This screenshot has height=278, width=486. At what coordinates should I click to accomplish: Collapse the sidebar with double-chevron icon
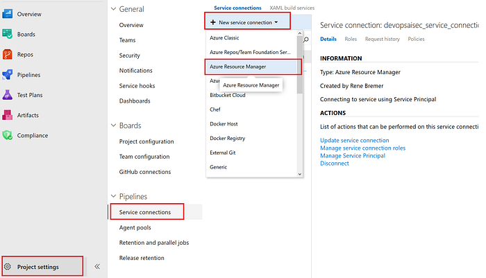[x=97, y=266]
